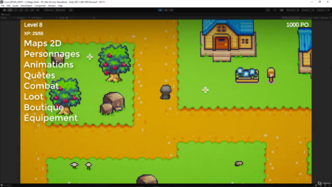The width and height of the screenshot is (332, 187).
Task: Open the File menu
Action: pyautogui.click(x=3, y=6)
